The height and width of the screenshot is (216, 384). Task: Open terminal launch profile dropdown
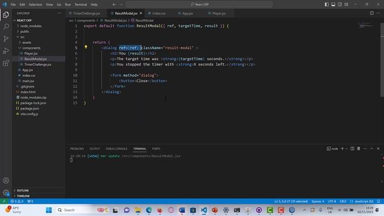coord(346,149)
